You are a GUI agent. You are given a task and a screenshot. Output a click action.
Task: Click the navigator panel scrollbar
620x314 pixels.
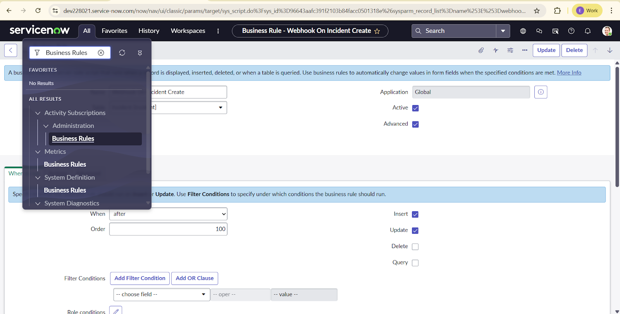[x=148, y=122]
